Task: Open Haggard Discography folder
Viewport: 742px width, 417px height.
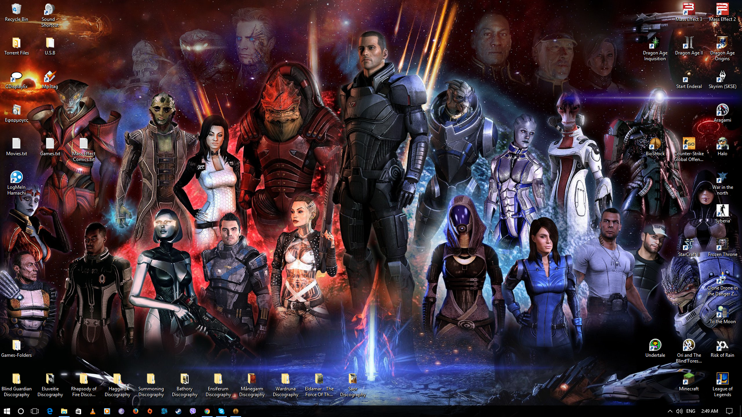Action: click(x=117, y=385)
